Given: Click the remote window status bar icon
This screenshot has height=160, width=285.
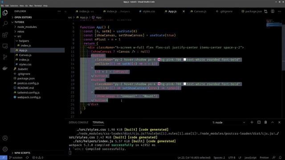Looking at the screenshot, I should 4,158.
